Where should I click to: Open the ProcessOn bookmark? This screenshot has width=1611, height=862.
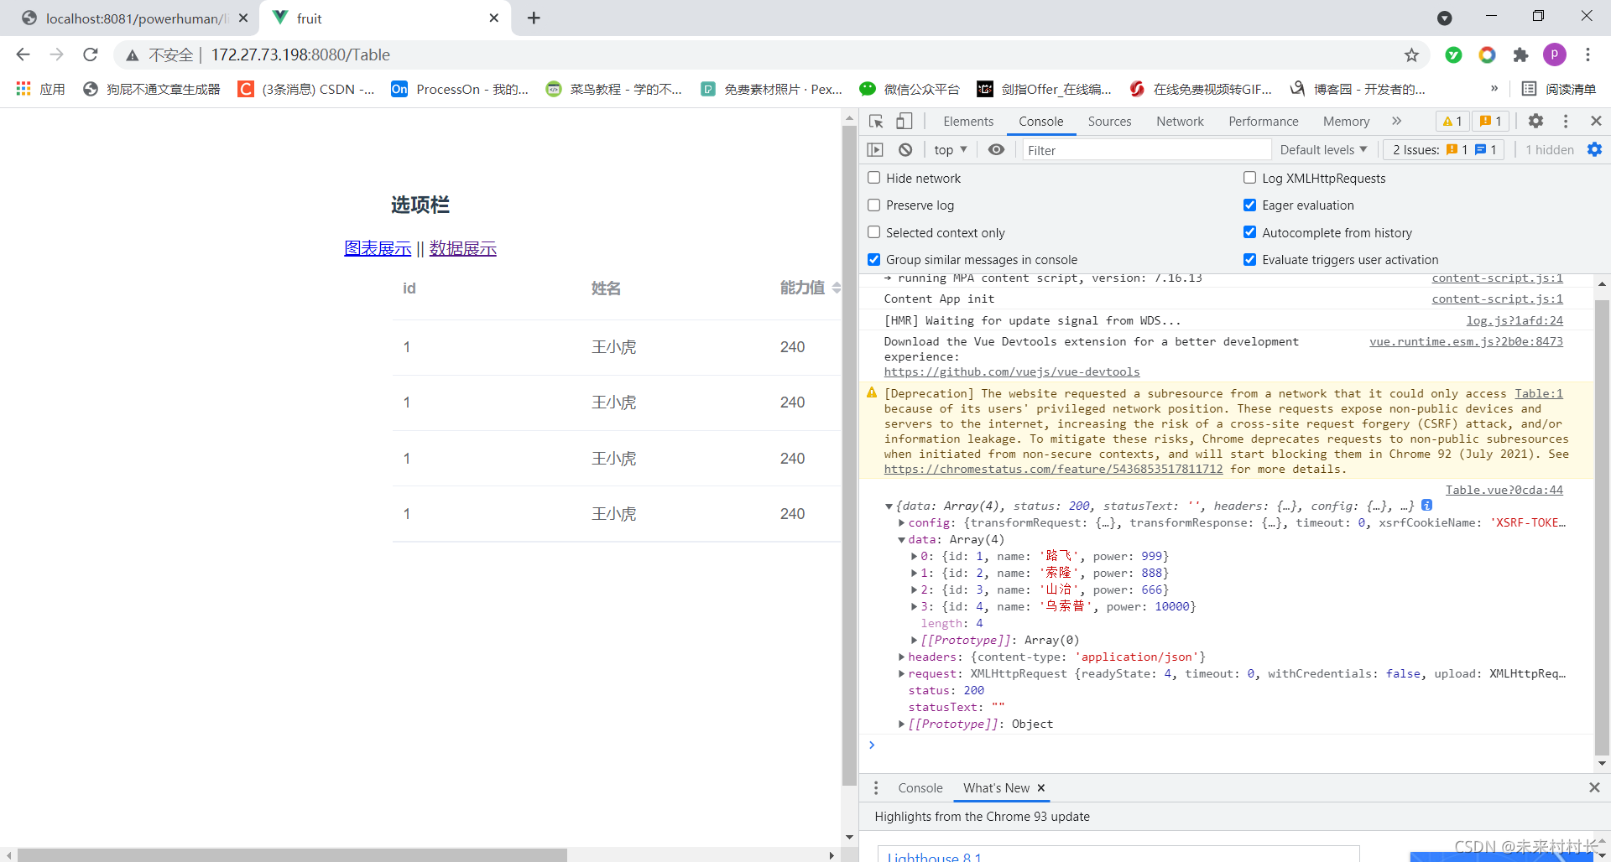coord(460,89)
